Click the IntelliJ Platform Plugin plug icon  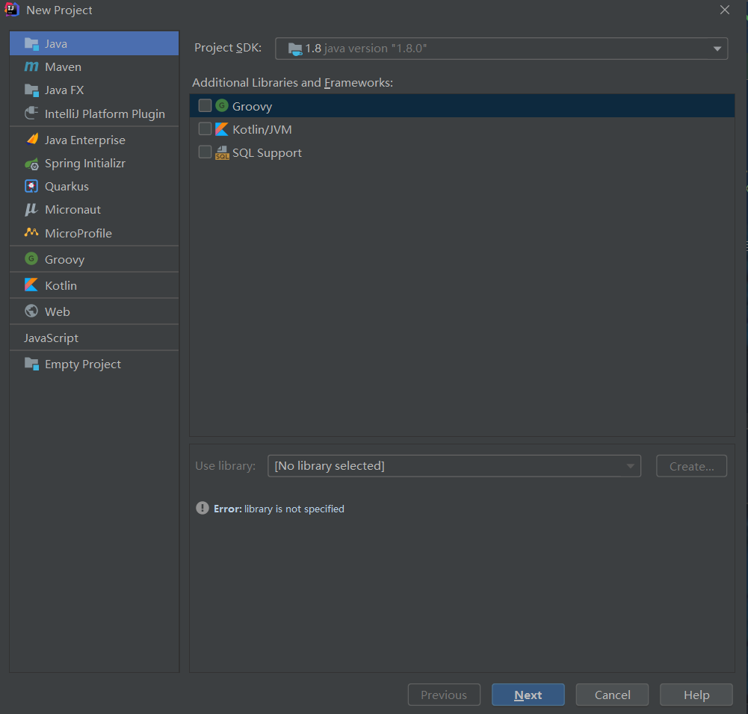coord(31,114)
